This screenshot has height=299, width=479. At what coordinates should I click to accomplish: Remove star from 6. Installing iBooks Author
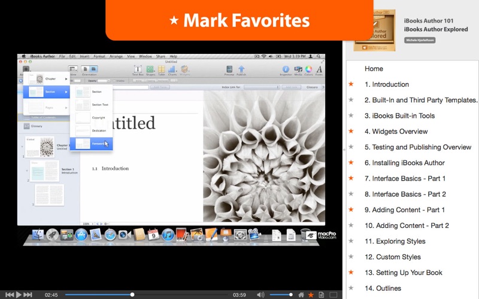[x=351, y=162]
